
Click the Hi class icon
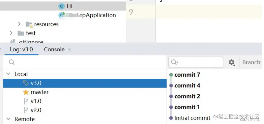[x=61, y=6]
